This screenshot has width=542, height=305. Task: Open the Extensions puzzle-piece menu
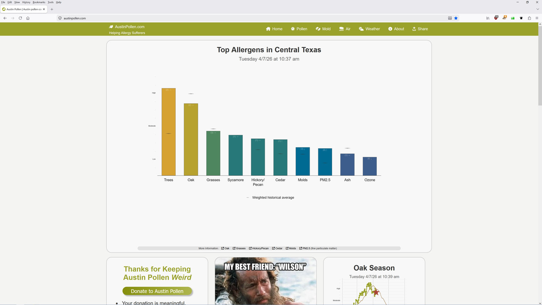click(x=529, y=18)
